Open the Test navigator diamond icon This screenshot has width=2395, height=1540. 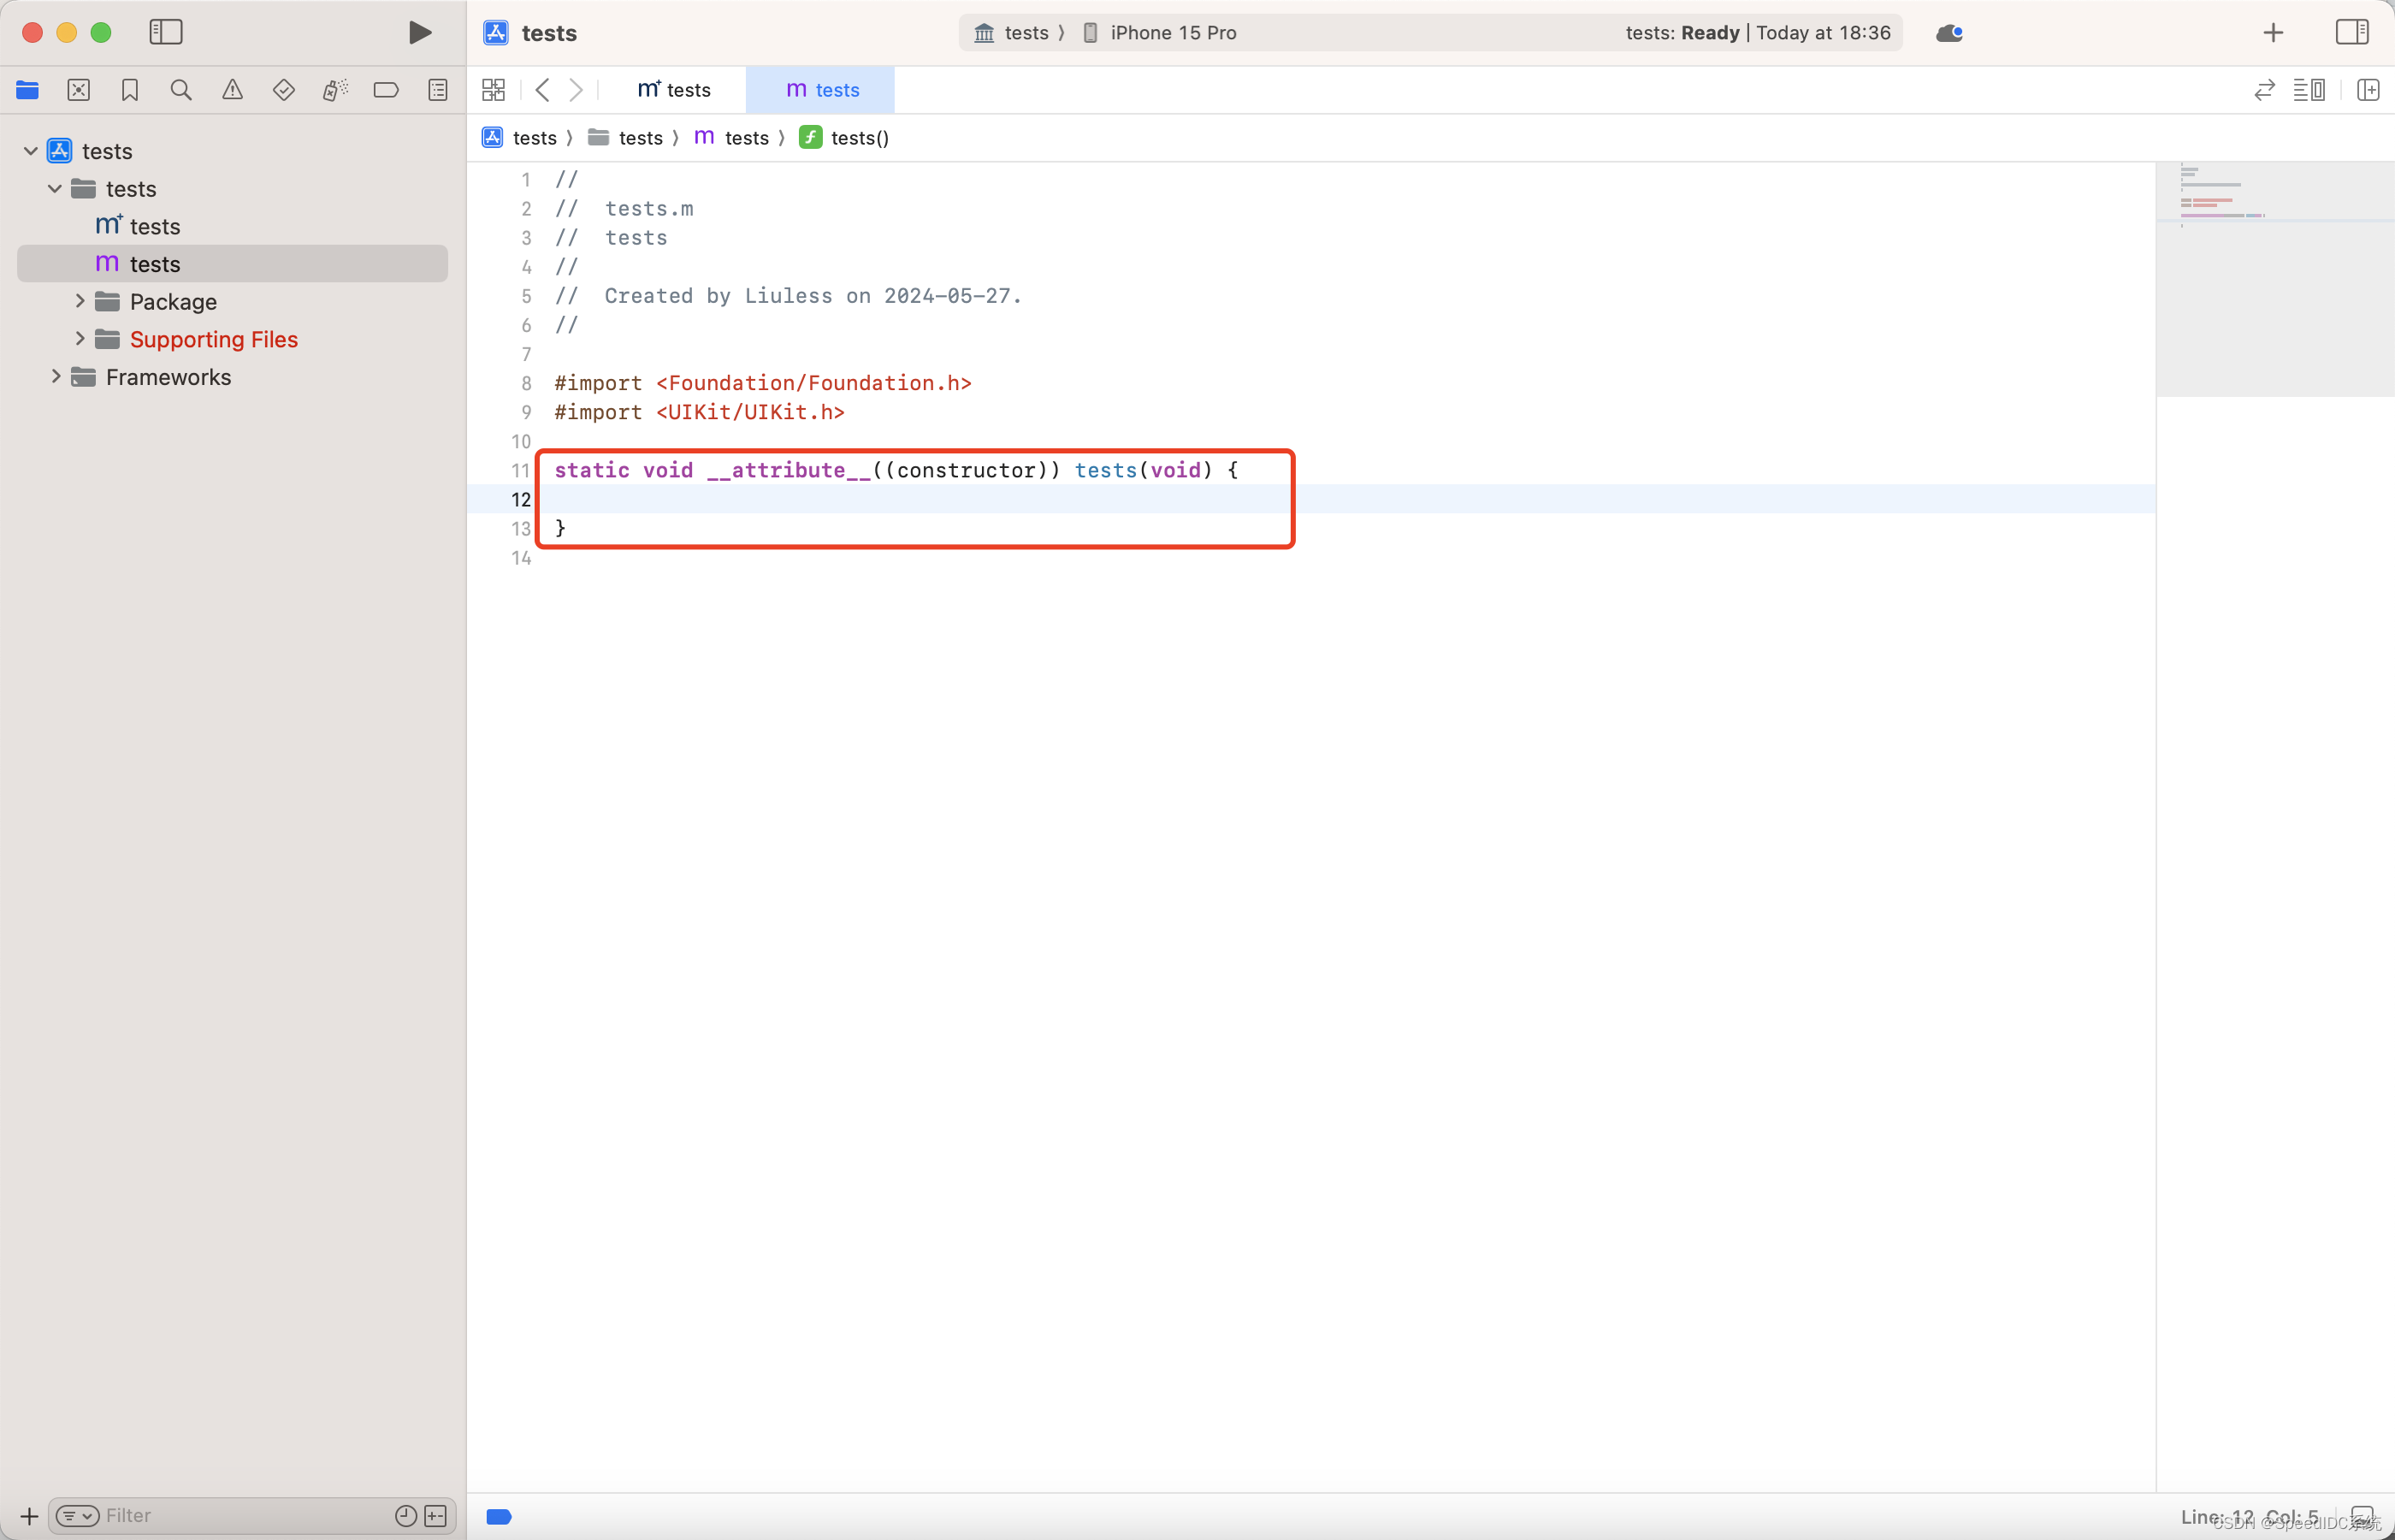[x=284, y=90]
